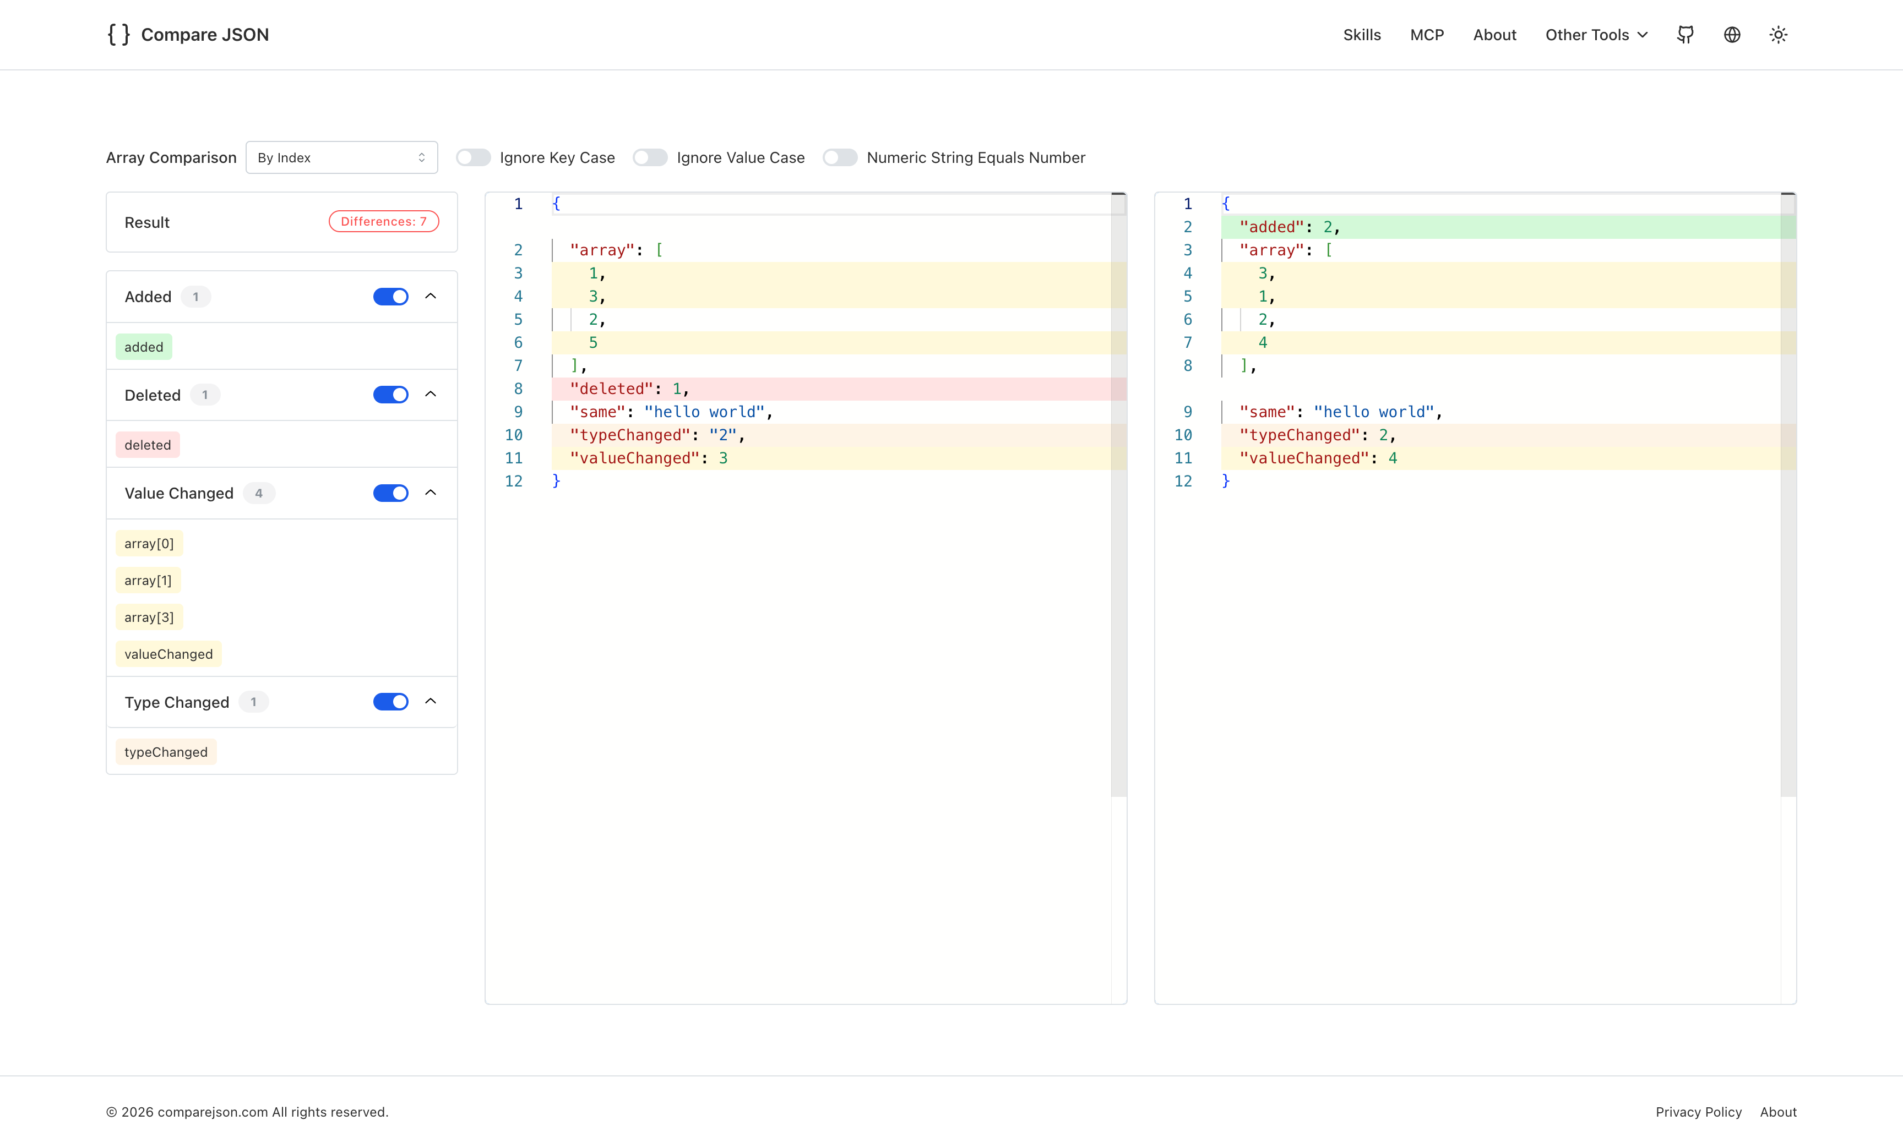
Task: Open the Privacy Policy link
Action: 1698,1112
